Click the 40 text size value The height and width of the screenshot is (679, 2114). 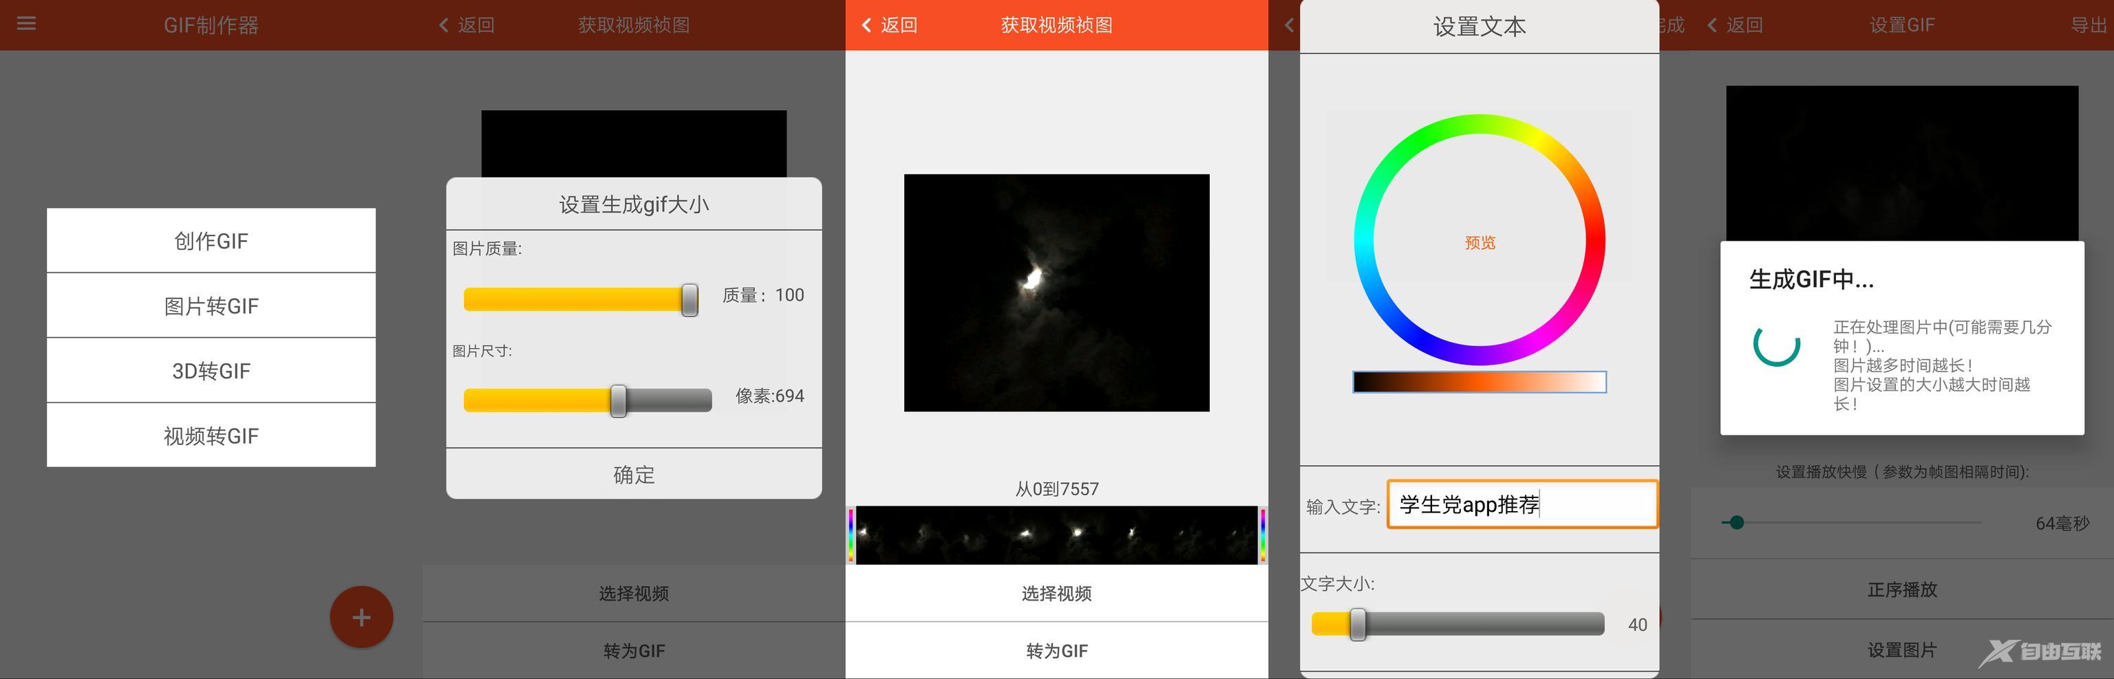[x=1636, y=624]
